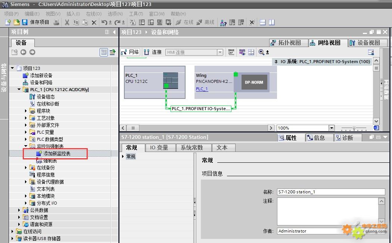Viewport: 392px width, 243px height.
Task: Collapse the 监控与强制表 folder
Action: click(26, 146)
